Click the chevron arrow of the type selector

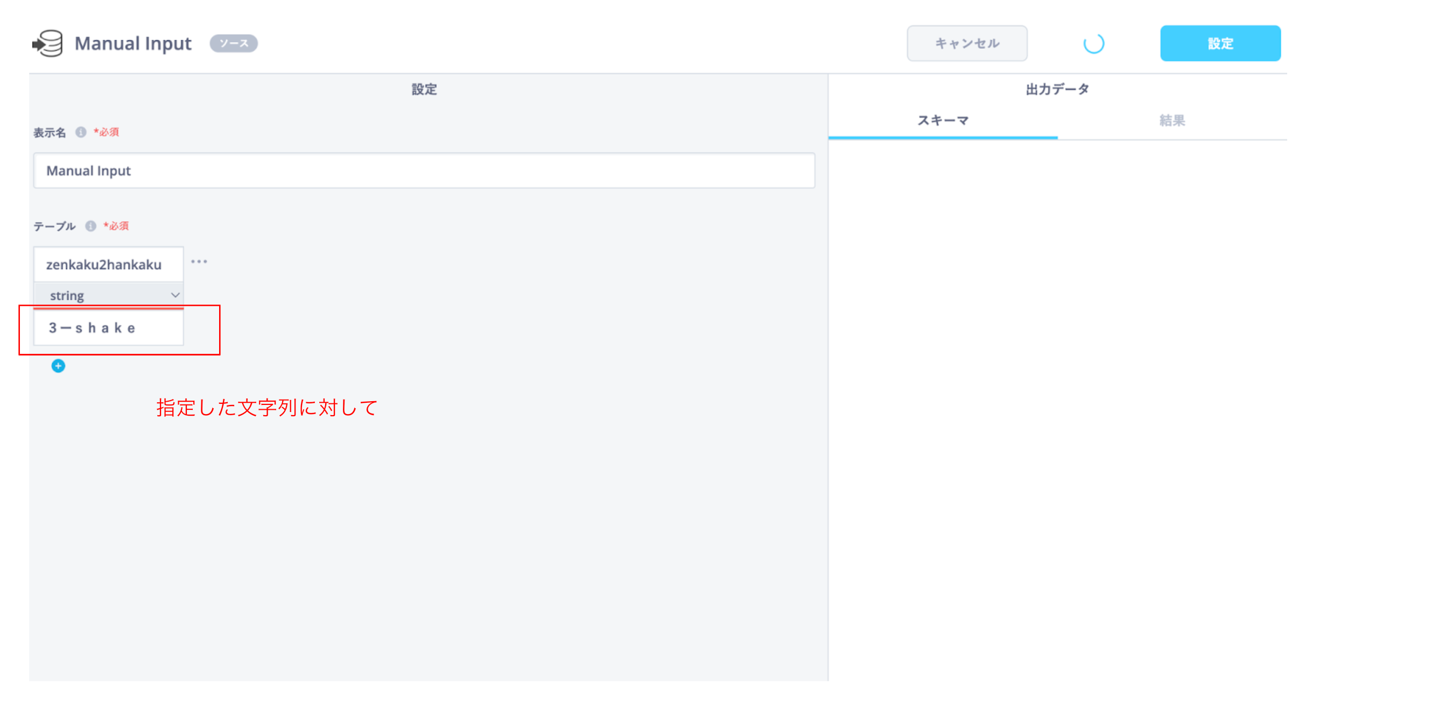pos(175,296)
